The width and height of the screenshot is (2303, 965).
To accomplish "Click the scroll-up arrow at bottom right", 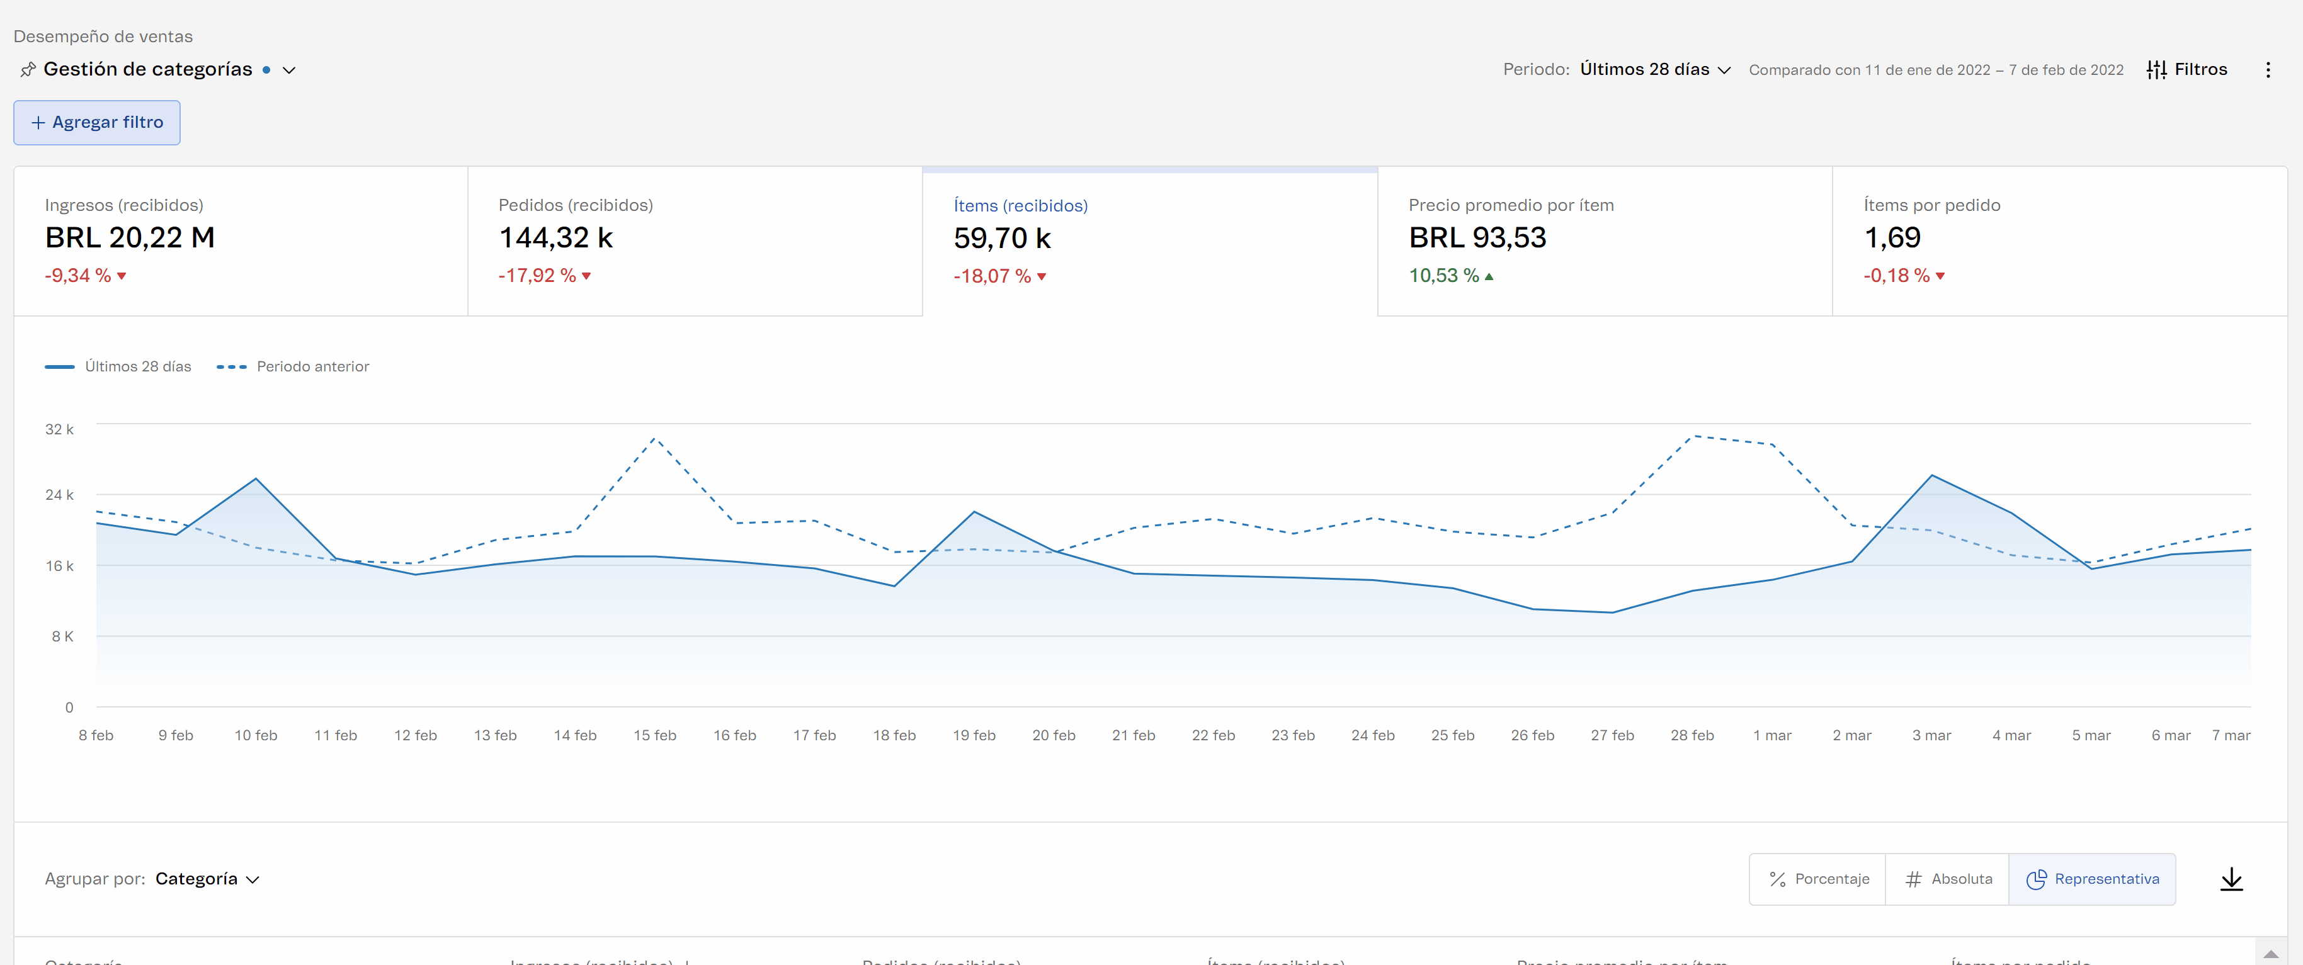I will (2270, 954).
